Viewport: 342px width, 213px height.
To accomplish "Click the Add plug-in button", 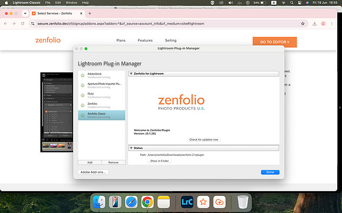I will 90,162.
